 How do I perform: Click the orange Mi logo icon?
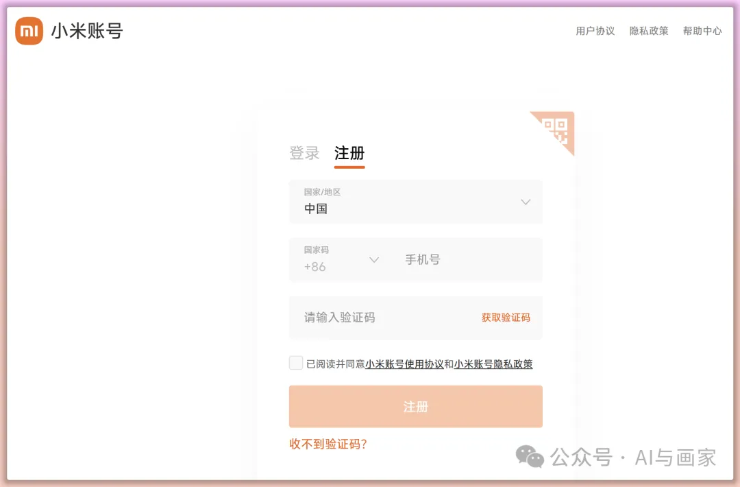(29, 31)
